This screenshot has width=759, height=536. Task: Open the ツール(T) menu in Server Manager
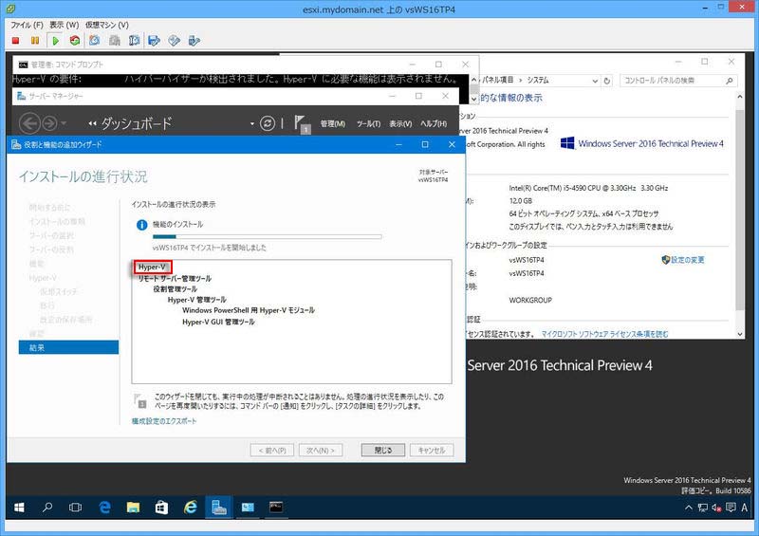point(368,124)
